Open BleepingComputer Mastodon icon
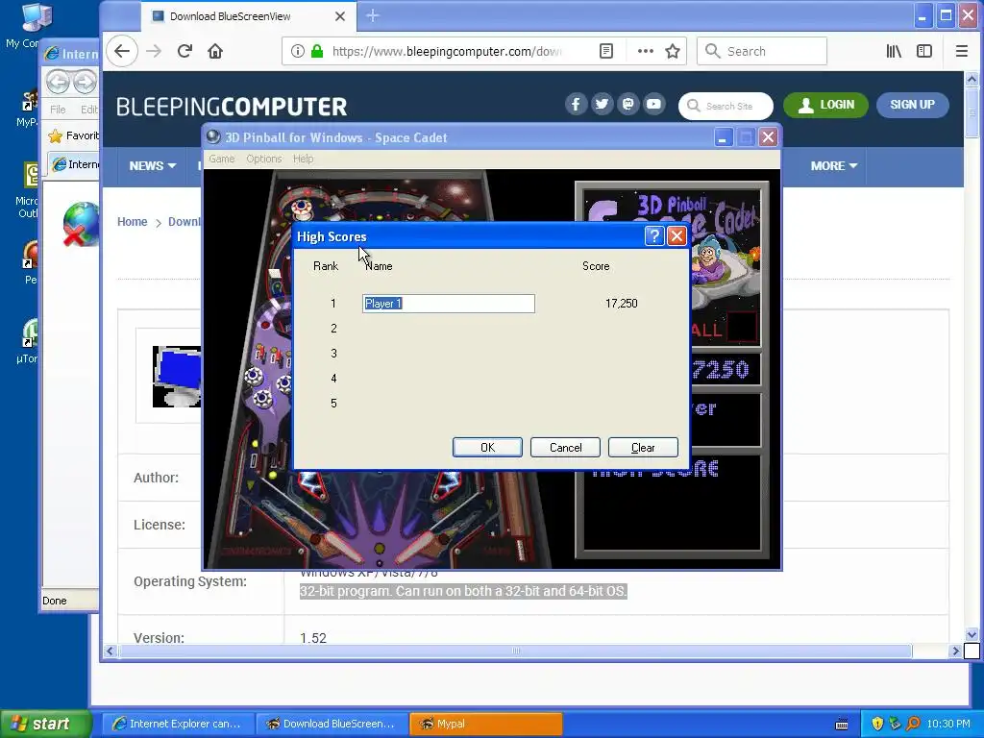The width and height of the screenshot is (984, 738). coord(627,104)
